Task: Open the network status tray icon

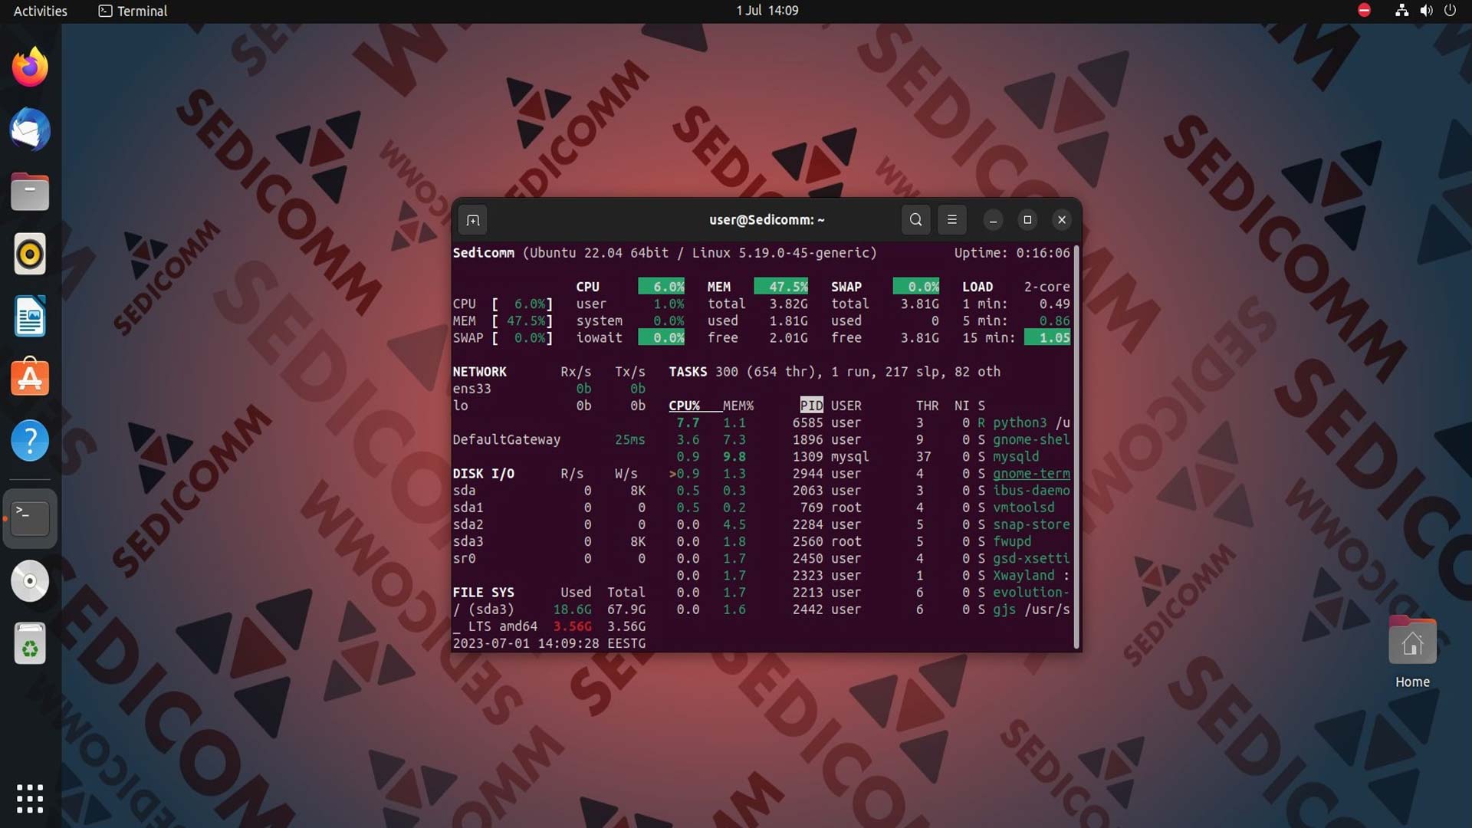Action: tap(1401, 11)
